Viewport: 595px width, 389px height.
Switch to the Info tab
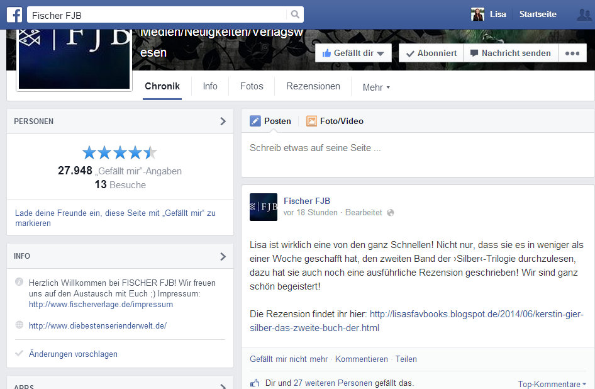pyautogui.click(x=210, y=86)
